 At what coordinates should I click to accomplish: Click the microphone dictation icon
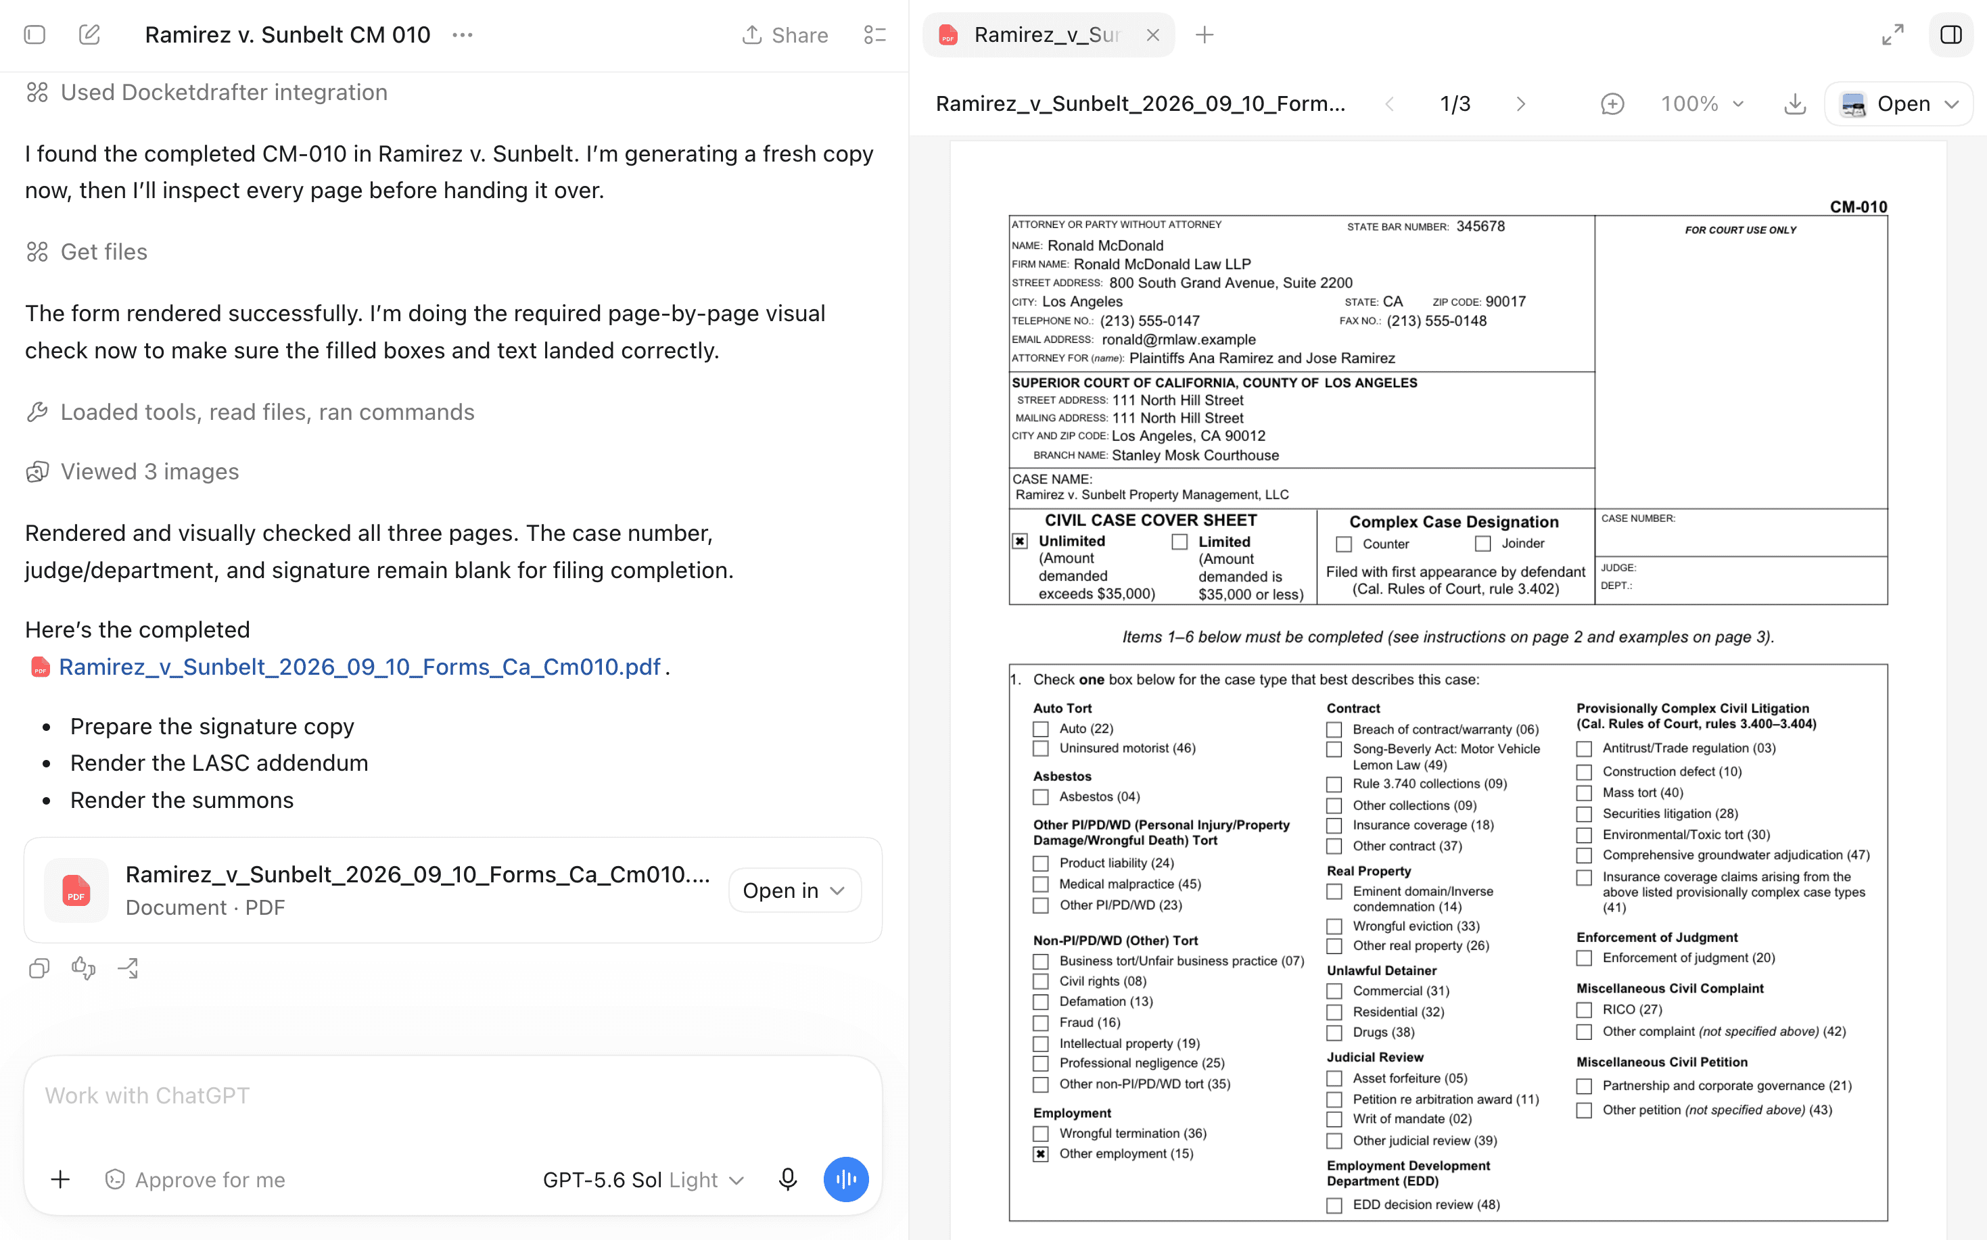click(788, 1179)
